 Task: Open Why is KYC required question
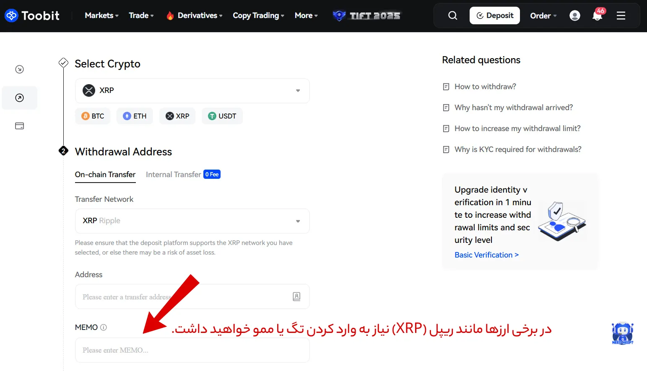tap(518, 149)
